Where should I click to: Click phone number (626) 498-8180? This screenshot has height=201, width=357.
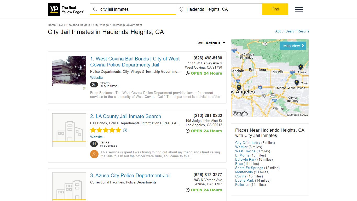click(208, 58)
